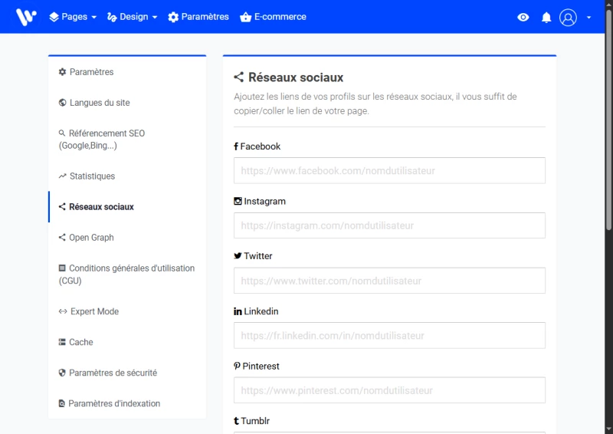Screen dimensions: 613x434
Task: Click the Facebook URL input field
Action: coord(389,171)
